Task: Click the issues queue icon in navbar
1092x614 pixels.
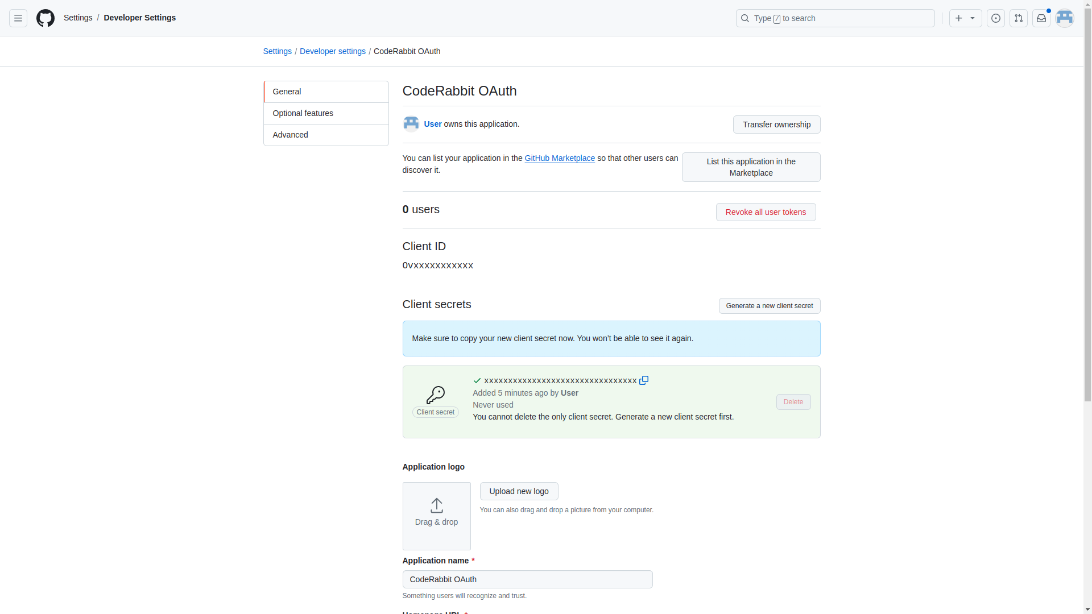Action: [996, 18]
